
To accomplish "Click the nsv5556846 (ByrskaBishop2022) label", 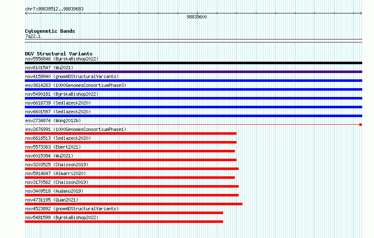I will (x=62, y=59).
